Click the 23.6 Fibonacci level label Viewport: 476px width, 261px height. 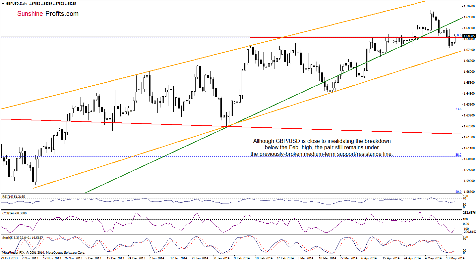point(459,109)
